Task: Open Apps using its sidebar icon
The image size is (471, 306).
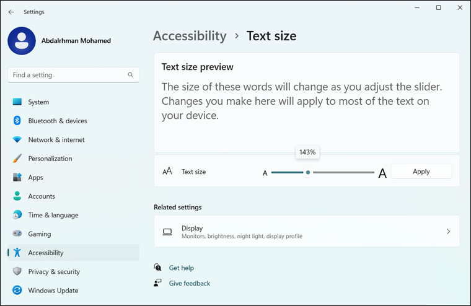Action: click(x=17, y=178)
